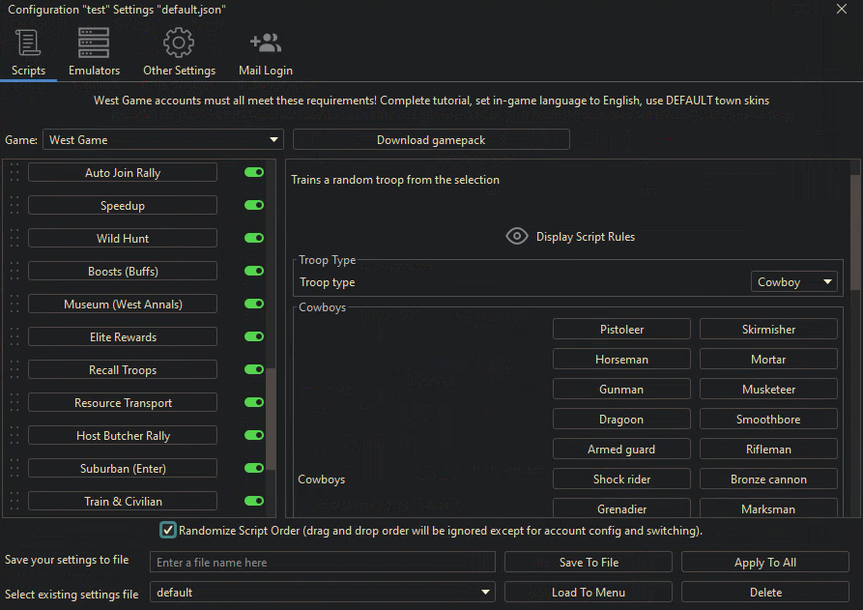863x610 pixels.
Task: Click the eye icon beside Display Script Rules
Action: tap(517, 237)
